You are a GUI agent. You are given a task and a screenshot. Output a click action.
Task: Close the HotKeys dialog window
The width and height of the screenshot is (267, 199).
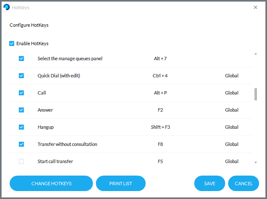click(x=256, y=7)
